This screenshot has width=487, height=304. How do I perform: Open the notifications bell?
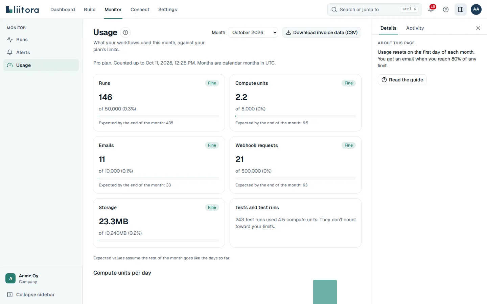(x=431, y=9)
